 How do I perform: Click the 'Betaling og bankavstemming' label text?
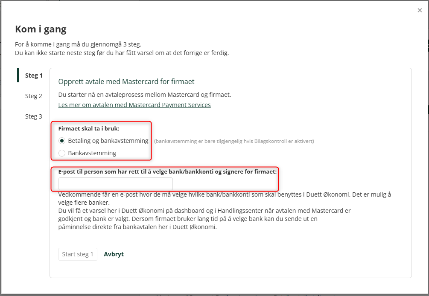(x=108, y=141)
